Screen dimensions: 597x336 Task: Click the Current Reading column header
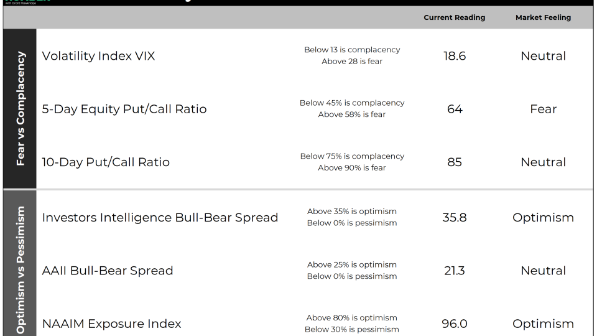(x=454, y=17)
